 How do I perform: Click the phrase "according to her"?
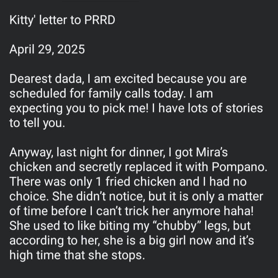coord(52,241)
